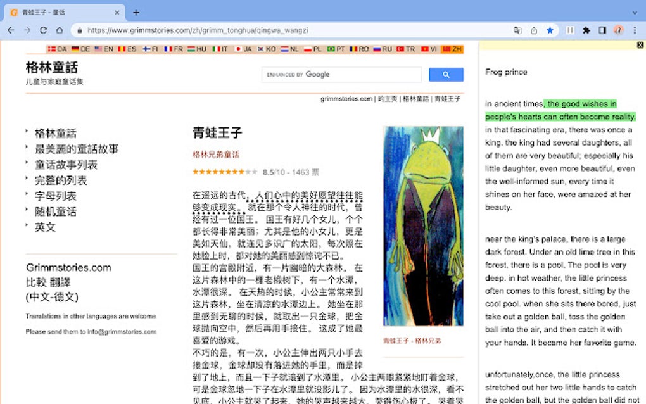Click the chevron at the window's top right
Image resolution: width=646 pixels, height=404 pixels.
point(636,11)
